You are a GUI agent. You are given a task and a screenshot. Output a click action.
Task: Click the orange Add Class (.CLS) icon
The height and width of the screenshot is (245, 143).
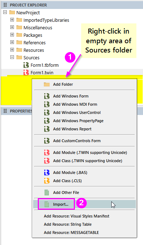(x=47, y=181)
